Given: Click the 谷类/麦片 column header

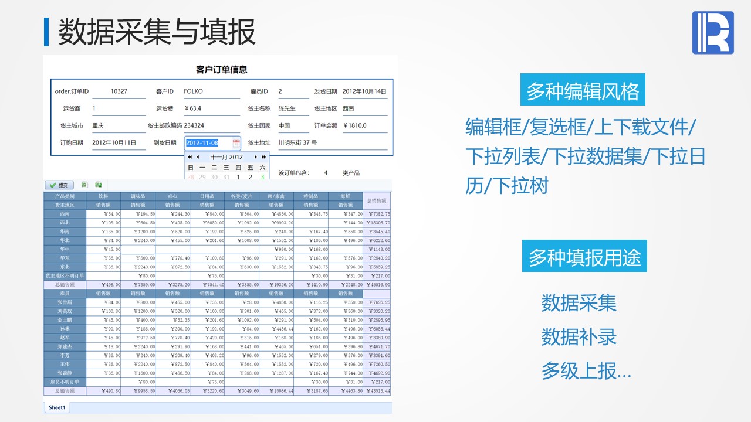Looking at the screenshot, I should 242,196.
